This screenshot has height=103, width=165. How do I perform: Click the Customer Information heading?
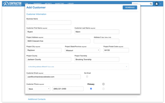pyautogui.click(x=36, y=14)
